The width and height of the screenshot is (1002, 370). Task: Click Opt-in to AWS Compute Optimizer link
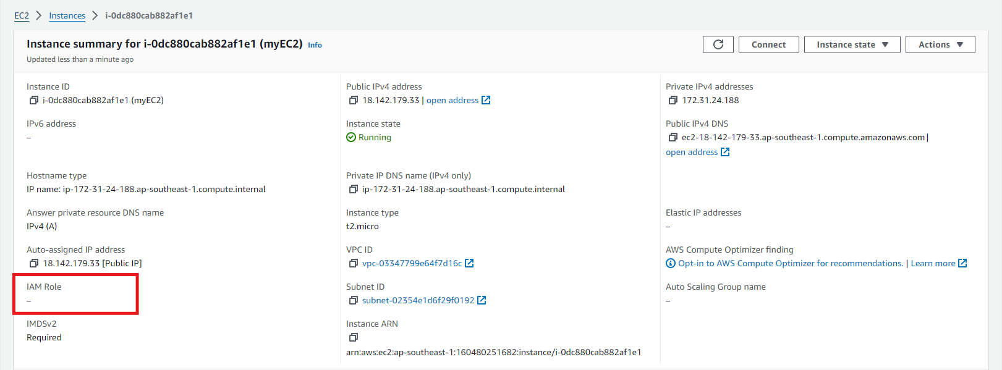(790, 263)
